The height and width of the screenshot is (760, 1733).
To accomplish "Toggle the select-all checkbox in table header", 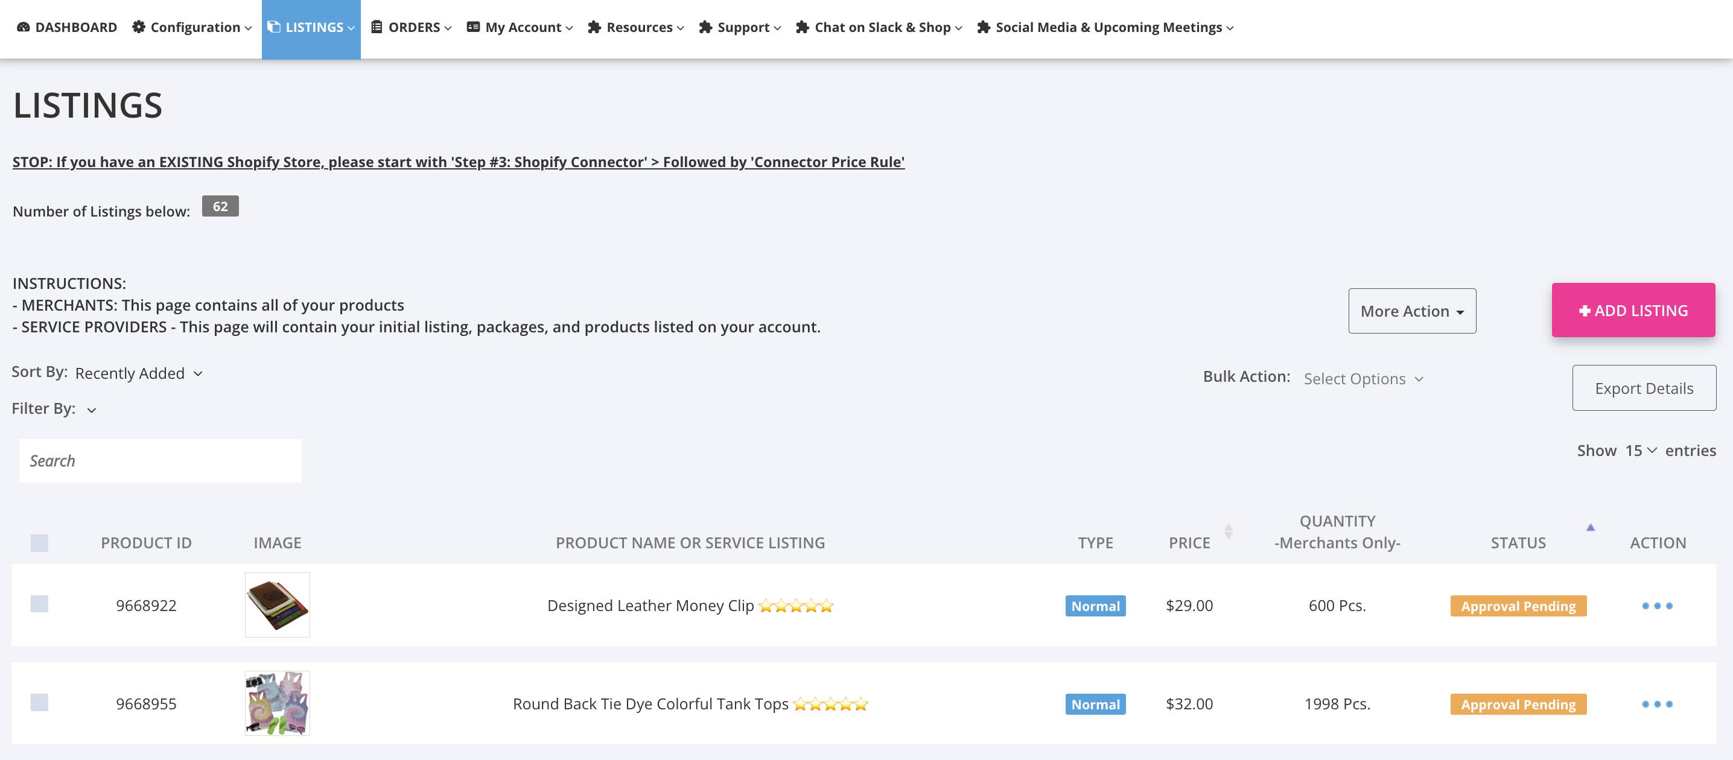I will tap(40, 543).
